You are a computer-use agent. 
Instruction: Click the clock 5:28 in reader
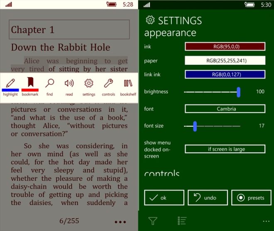(128, 5)
